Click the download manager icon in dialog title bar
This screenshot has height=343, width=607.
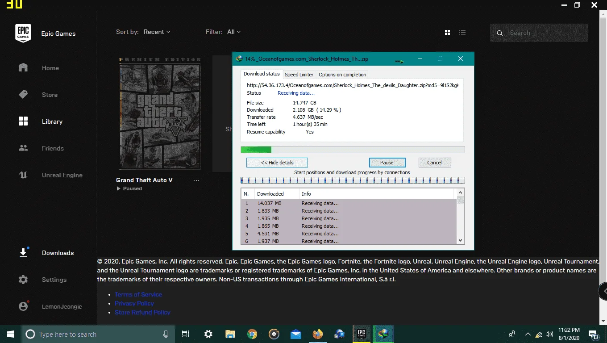point(239,59)
